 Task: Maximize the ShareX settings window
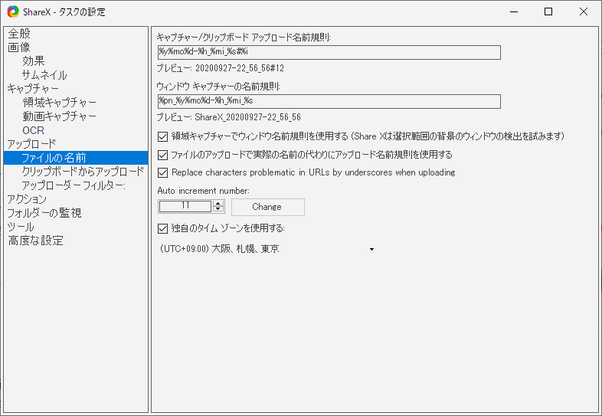[x=548, y=12]
